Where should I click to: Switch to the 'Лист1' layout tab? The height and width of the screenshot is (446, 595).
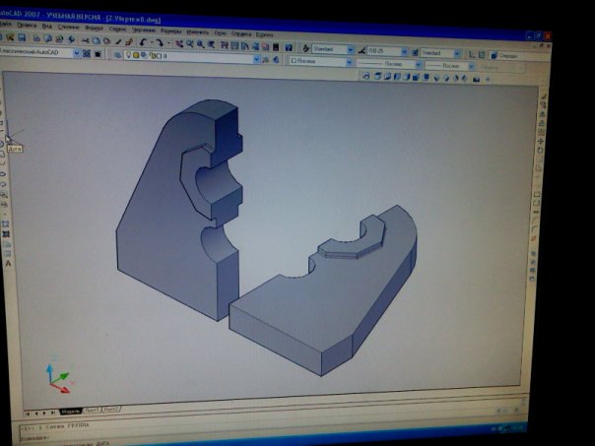tap(91, 410)
